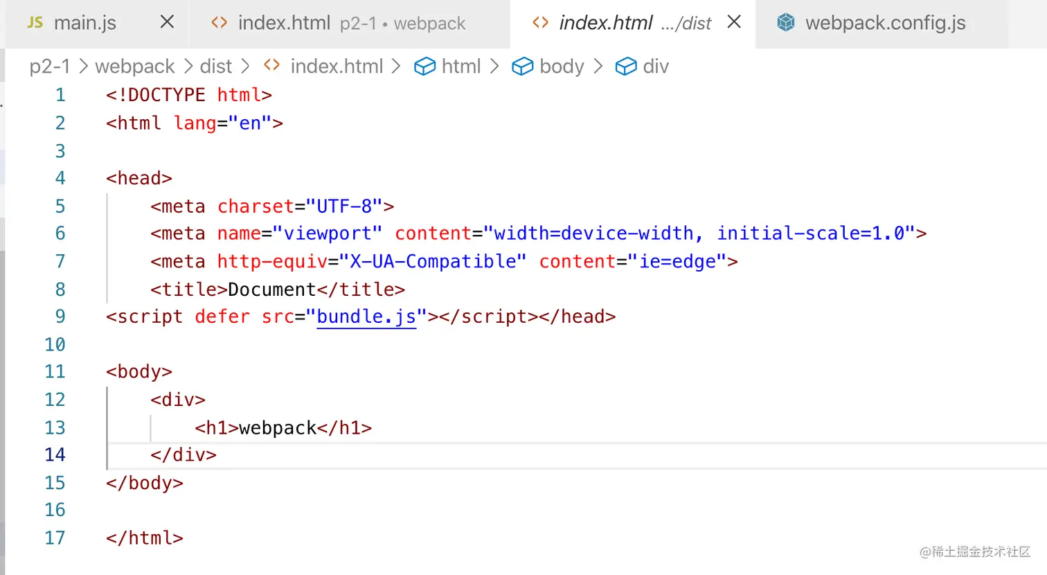The image size is (1047, 575).
Task: Select the webpack breadcrumb folder
Action: [135, 67]
